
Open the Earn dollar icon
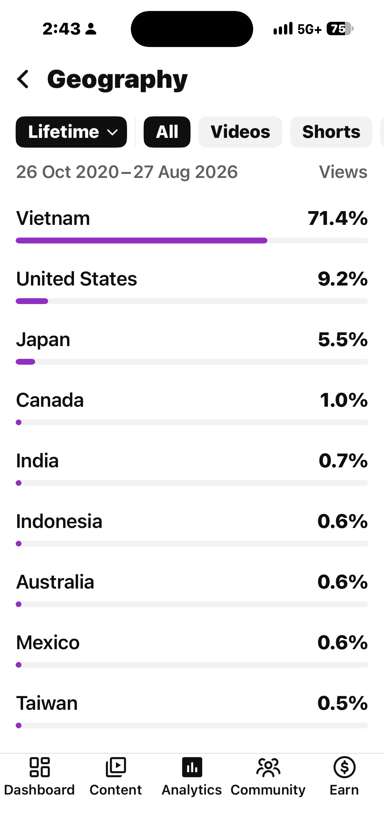point(344,767)
